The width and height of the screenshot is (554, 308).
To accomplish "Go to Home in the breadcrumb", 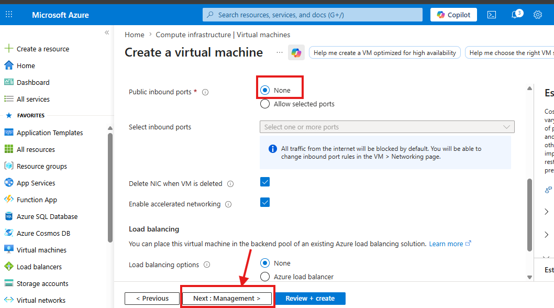I will click(x=134, y=35).
